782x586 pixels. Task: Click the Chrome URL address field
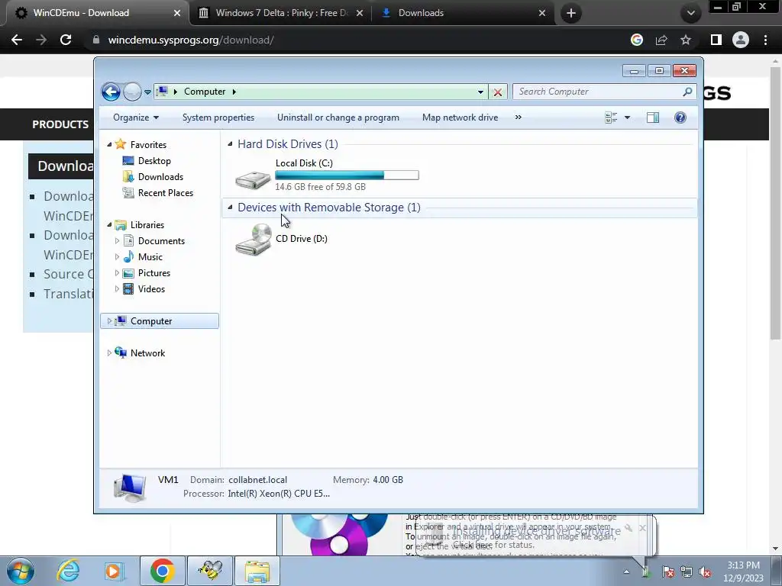(359, 40)
